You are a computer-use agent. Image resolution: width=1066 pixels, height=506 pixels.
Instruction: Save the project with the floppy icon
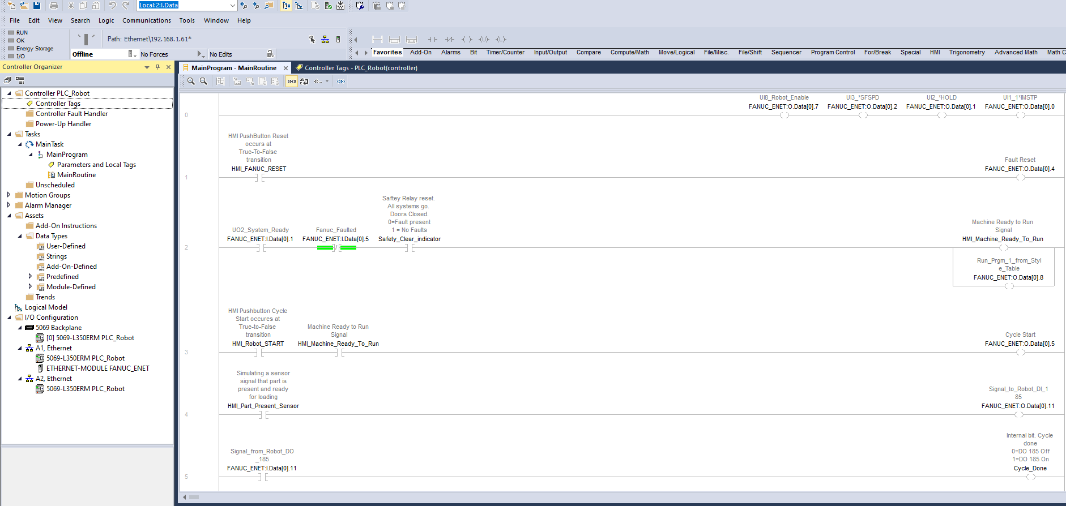tap(37, 6)
